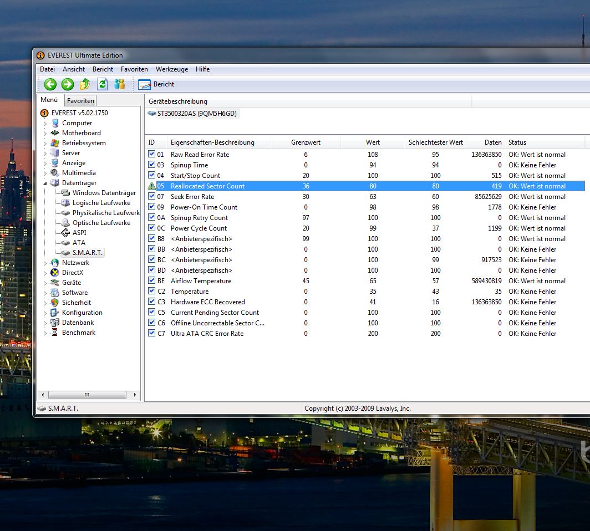The width and height of the screenshot is (590, 531).
Task: Toggle the Temperature attribute checkbox
Action: tap(152, 292)
